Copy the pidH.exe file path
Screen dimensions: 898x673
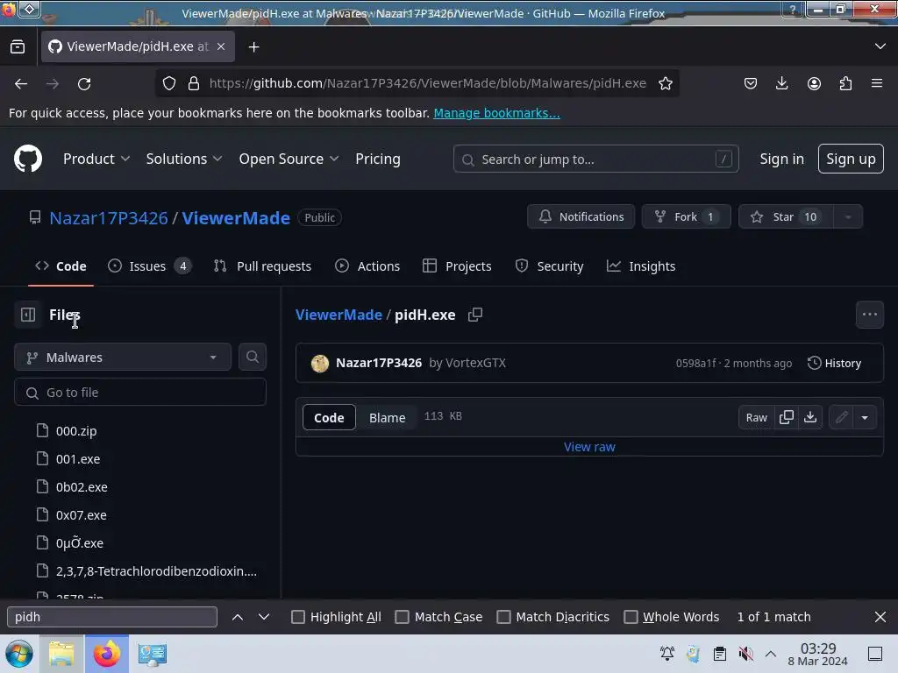(x=475, y=315)
